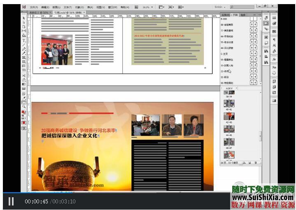Select the Gap tool
The height and width of the screenshot is (210, 296).
click(x=24, y=30)
